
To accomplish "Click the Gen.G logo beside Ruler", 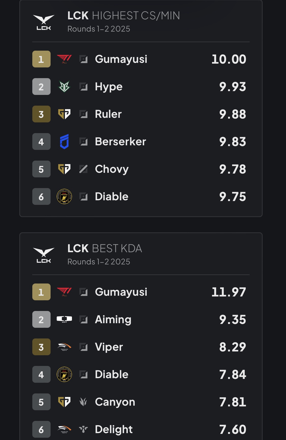I will coord(64,114).
